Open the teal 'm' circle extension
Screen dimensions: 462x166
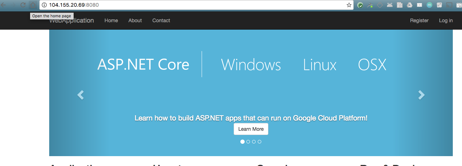click(x=429, y=5)
